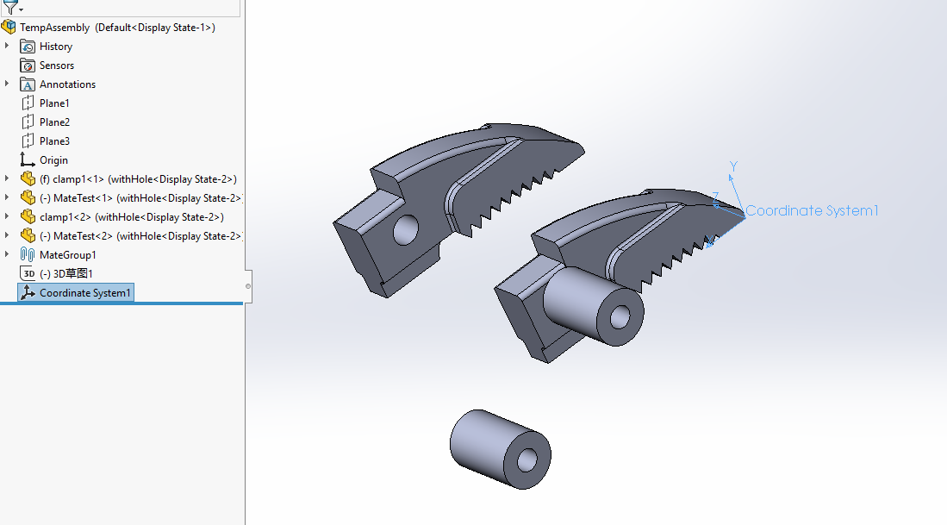Click the Annotations folder icon
This screenshot has width=947, height=525.
[x=28, y=84]
